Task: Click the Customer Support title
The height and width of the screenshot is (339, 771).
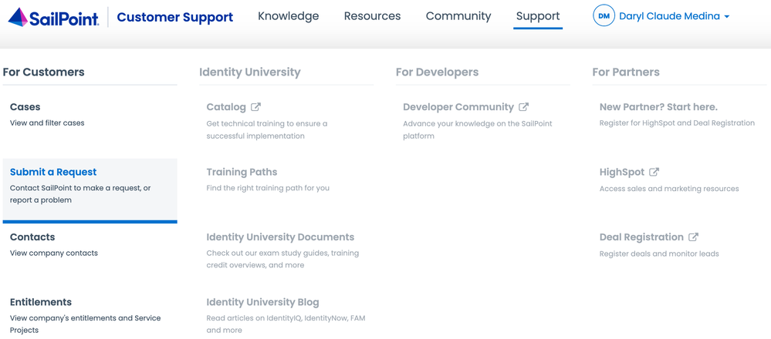Action: click(x=174, y=17)
